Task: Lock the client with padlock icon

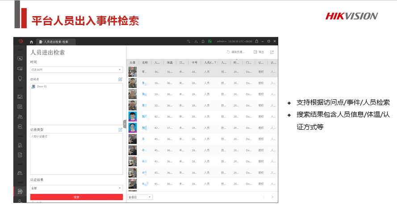Action: click(x=256, y=41)
